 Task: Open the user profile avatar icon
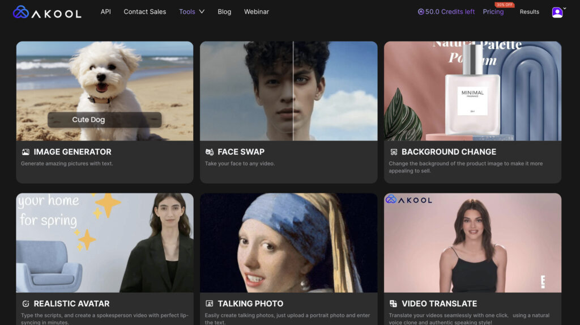(x=557, y=12)
